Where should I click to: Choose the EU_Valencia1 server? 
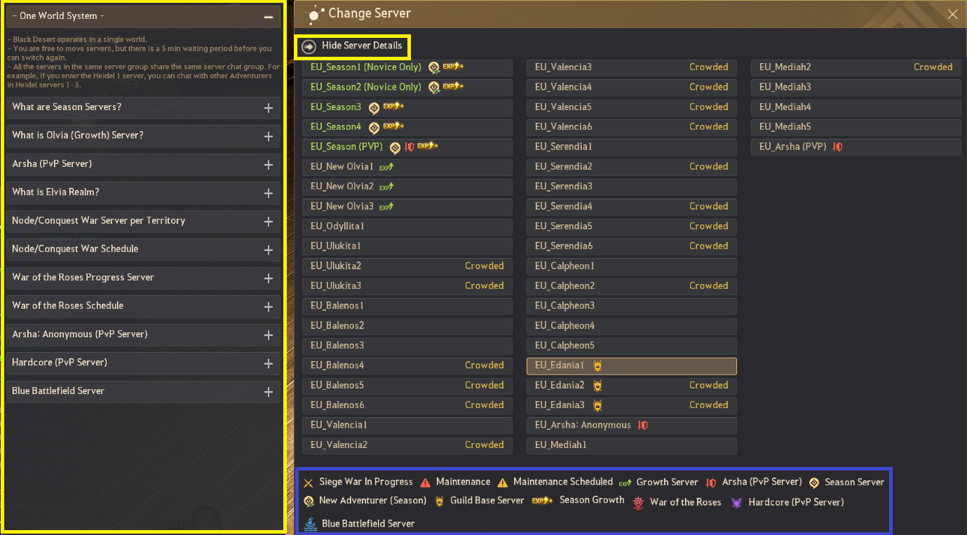click(407, 425)
